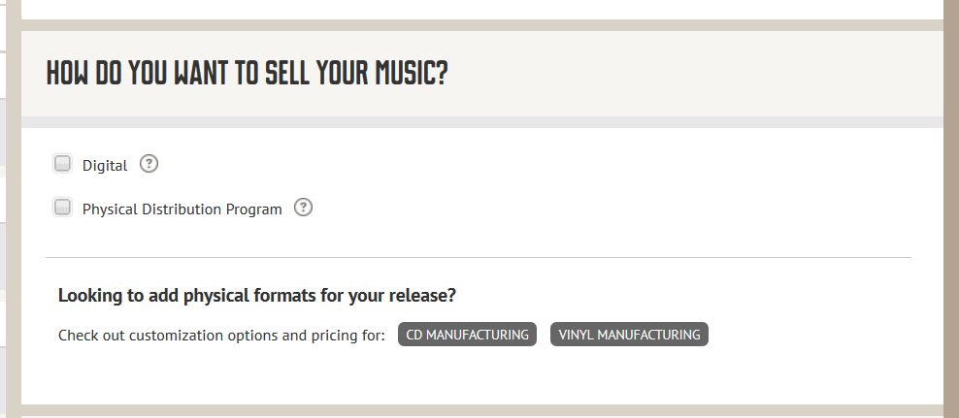Click the "How do you want to sell your music?" heading

[248, 73]
